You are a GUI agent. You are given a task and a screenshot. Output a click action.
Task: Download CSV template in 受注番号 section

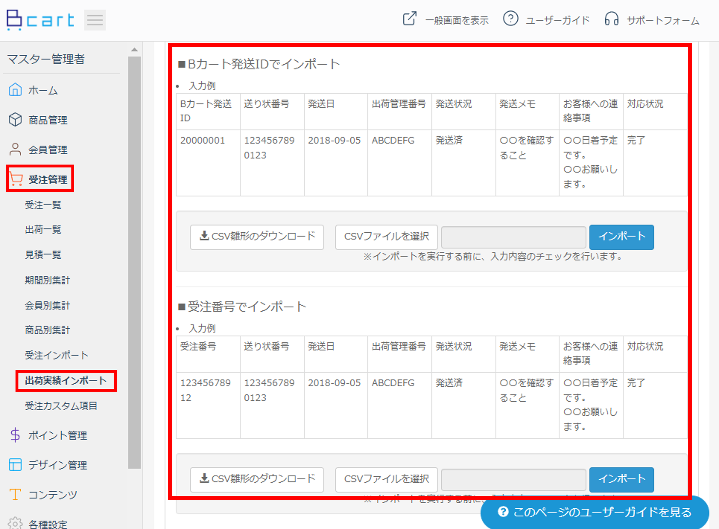(x=257, y=479)
